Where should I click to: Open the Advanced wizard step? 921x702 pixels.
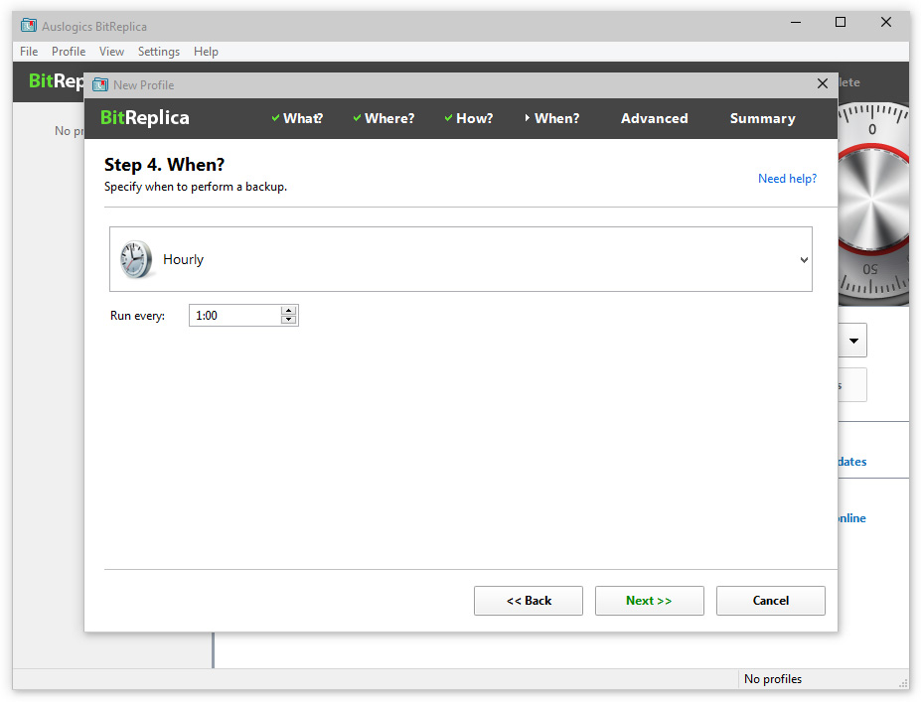pyautogui.click(x=654, y=118)
